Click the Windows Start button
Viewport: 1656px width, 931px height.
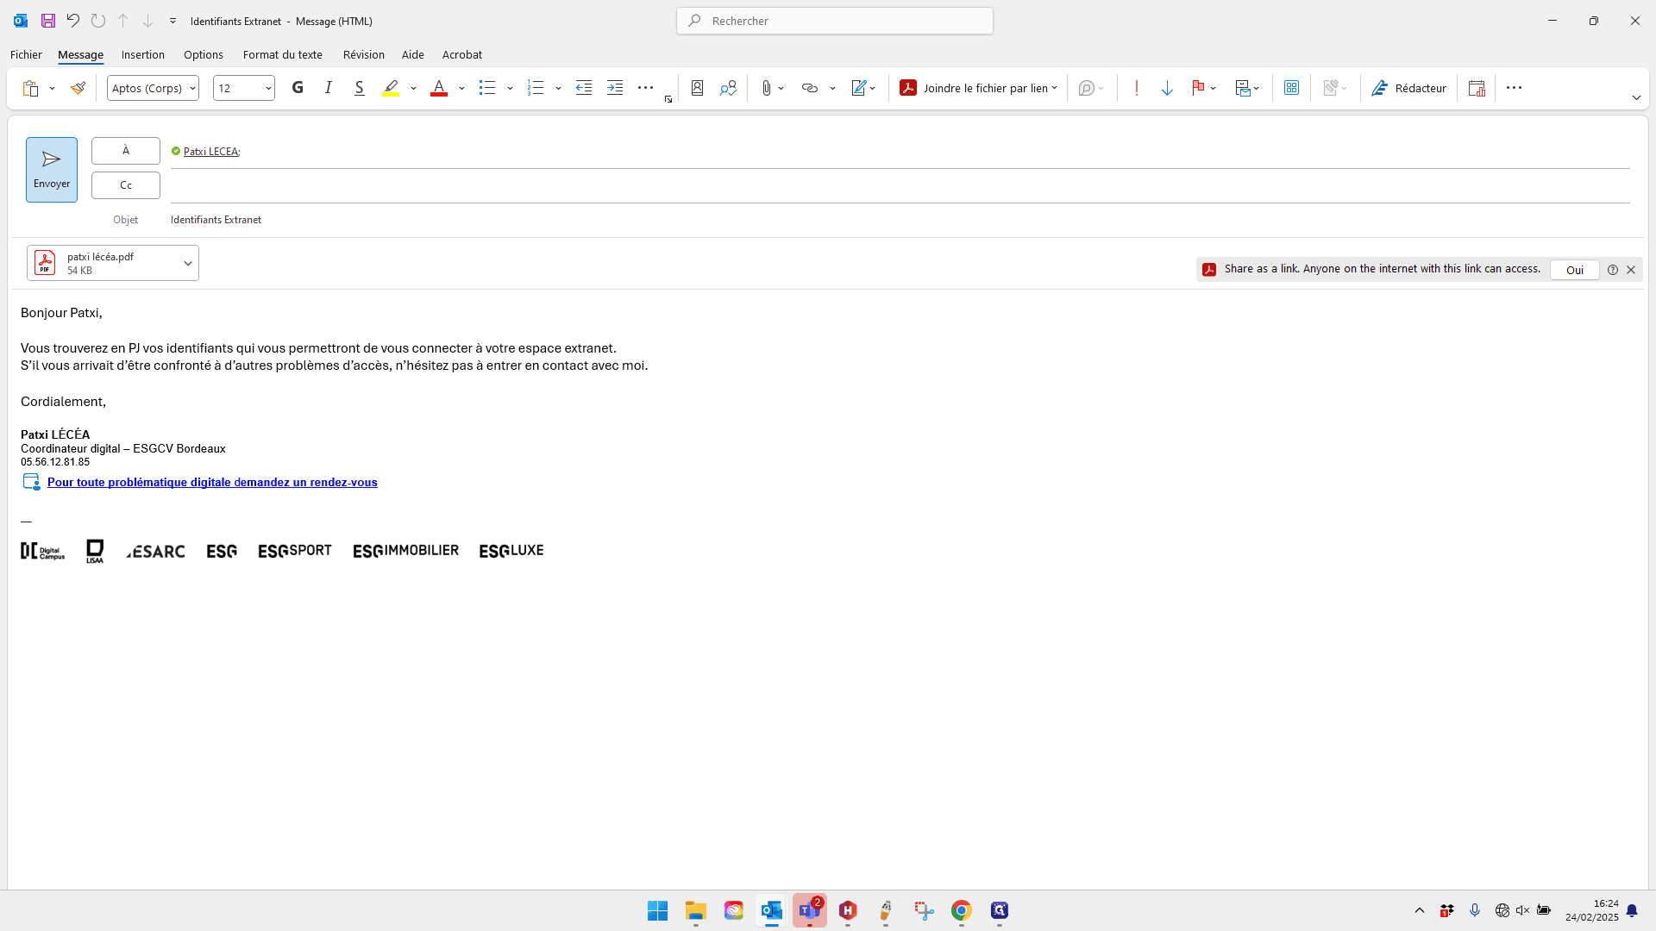pos(658,910)
